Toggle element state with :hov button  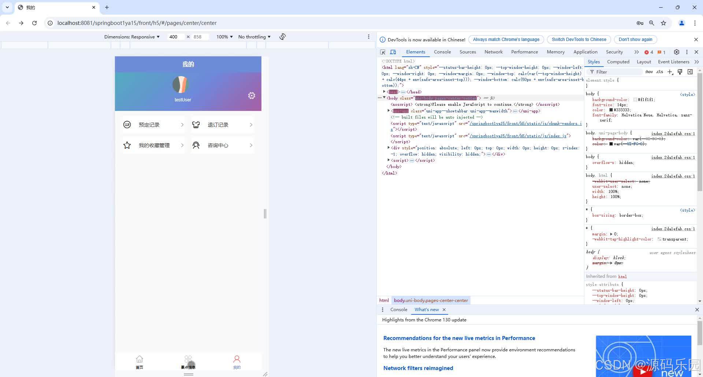tap(648, 72)
